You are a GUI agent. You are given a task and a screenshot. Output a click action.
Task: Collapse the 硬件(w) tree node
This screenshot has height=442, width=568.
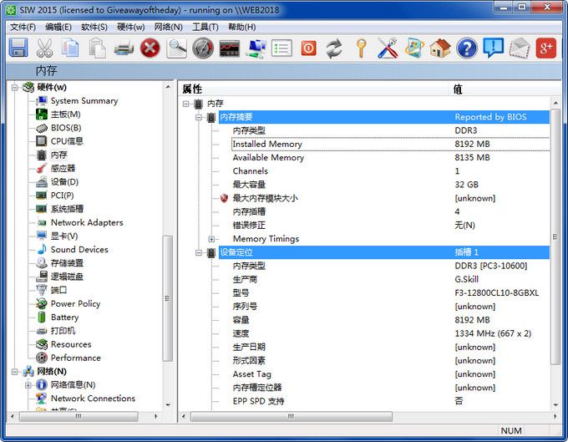(x=16, y=87)
